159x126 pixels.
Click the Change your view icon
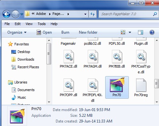123,32
